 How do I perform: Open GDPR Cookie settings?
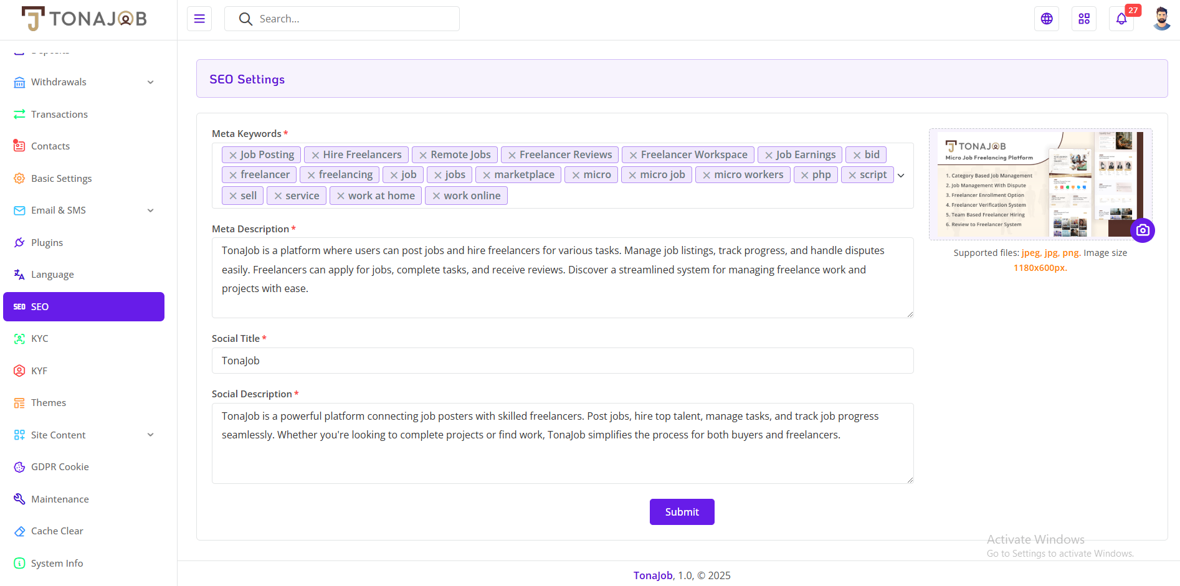tap(83, 467)
